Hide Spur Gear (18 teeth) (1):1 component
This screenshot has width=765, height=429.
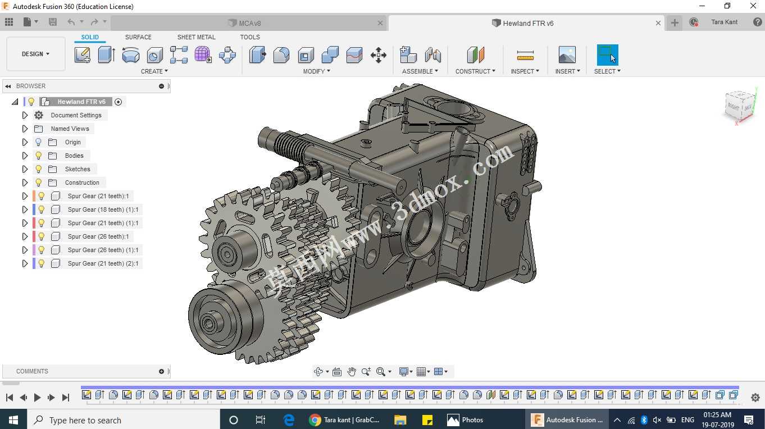41,209
